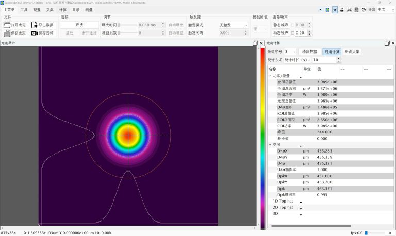Click the 连接 connect button

79,25
